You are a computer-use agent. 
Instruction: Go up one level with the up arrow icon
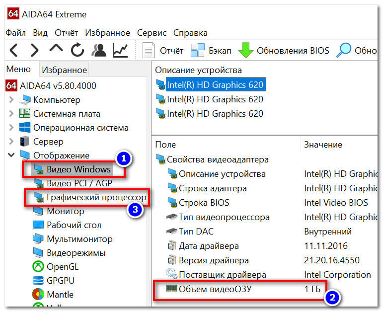[x=56, y=48]
